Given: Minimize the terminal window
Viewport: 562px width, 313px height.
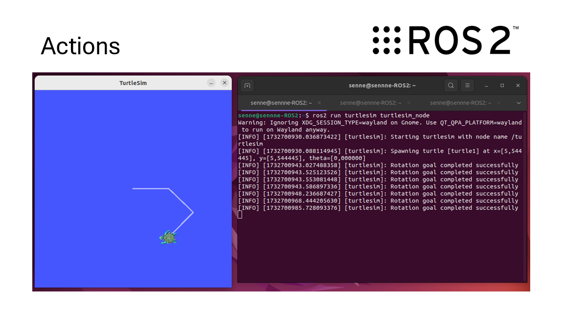Looking at the screenshot, I should [486, 86].
